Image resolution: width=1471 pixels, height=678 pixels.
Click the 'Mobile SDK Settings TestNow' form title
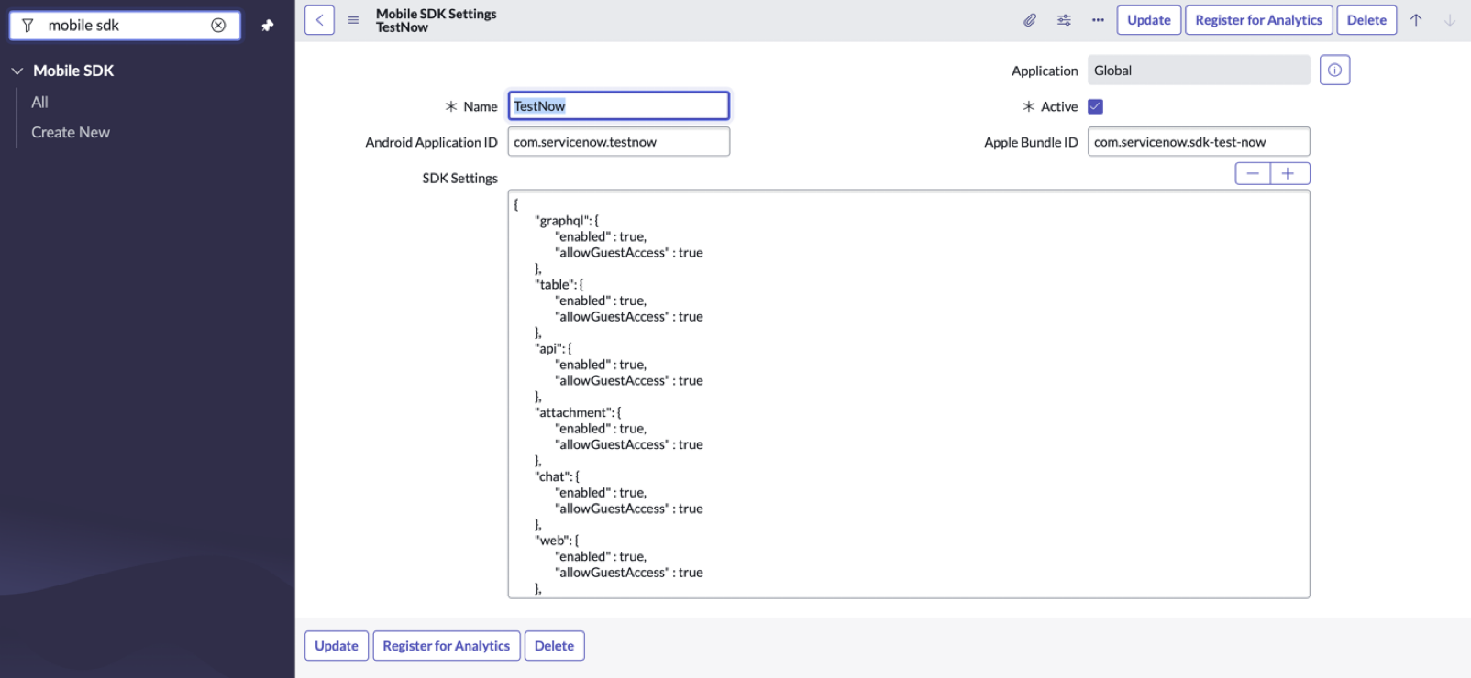point(437,20)
